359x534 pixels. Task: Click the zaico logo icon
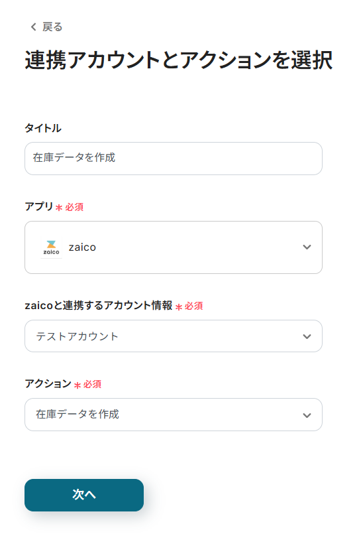pos(52,247)
